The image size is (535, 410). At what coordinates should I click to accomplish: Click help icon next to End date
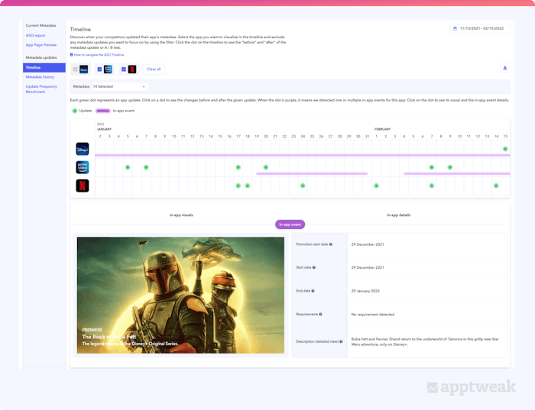(313, 291)
